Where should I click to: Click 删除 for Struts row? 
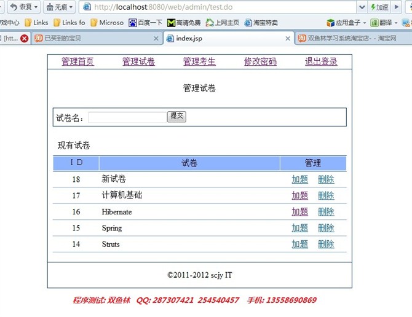coord(326,245)
